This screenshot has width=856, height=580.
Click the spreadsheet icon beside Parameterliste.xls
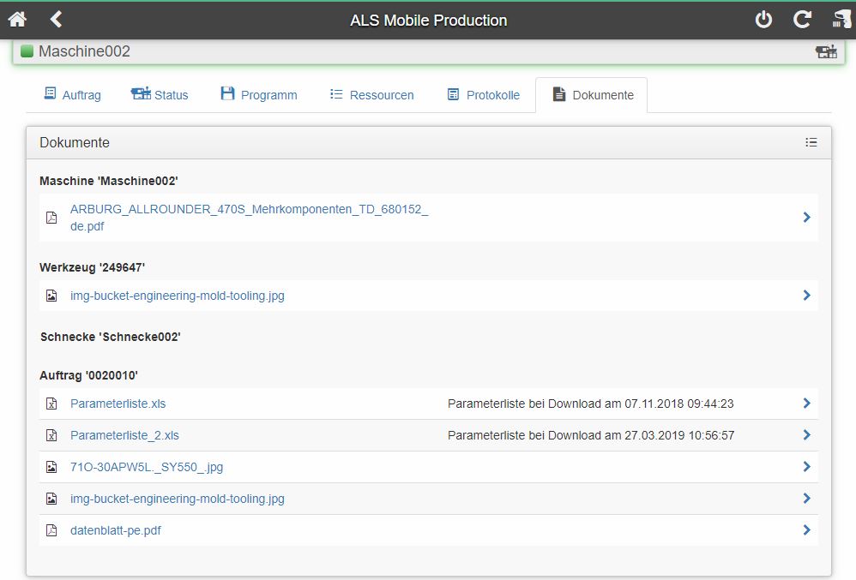pyautogui.click(x=51, y=404)
